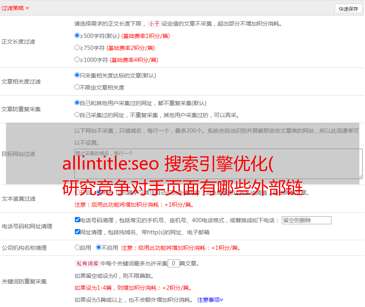Viewport: 365px width, 307px height.
Task: Click the textarea resize handle corner
Action: (x=360, y=177)
